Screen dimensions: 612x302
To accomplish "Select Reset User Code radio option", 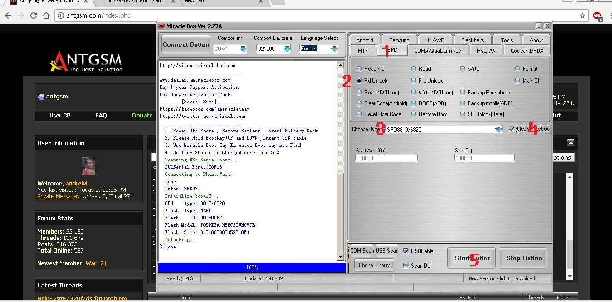I will click(x=359, y=114).
